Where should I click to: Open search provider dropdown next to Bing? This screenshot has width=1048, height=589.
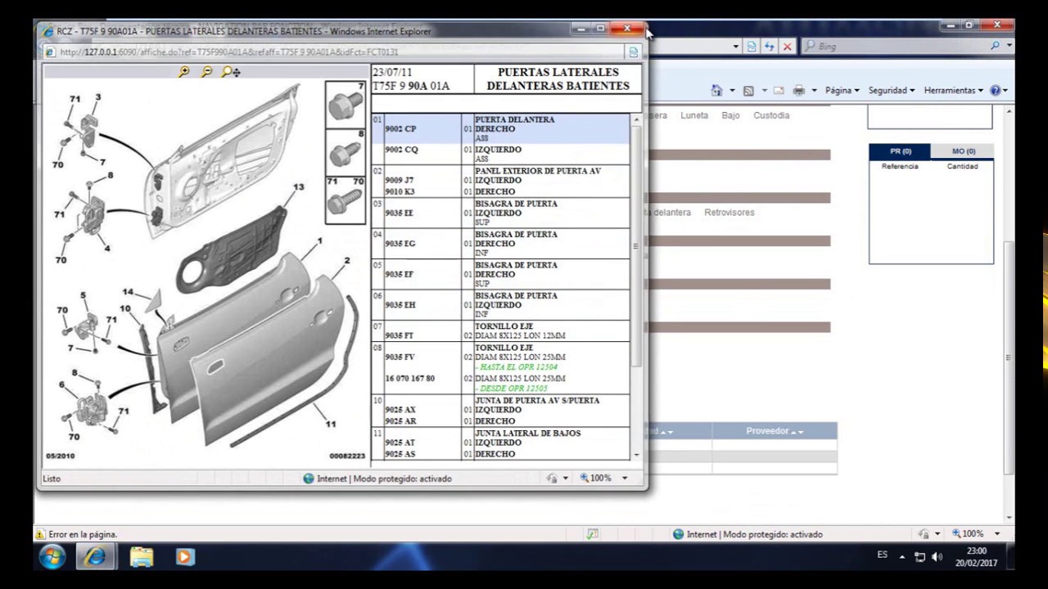[1010, 46]
